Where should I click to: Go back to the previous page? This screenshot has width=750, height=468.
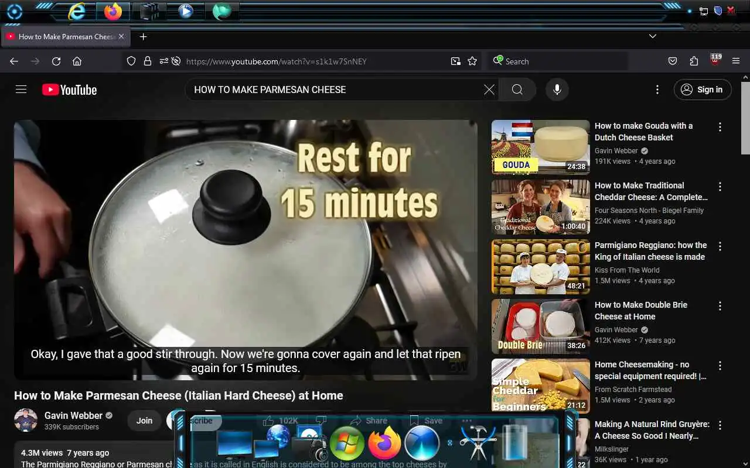tap(14, 61)
